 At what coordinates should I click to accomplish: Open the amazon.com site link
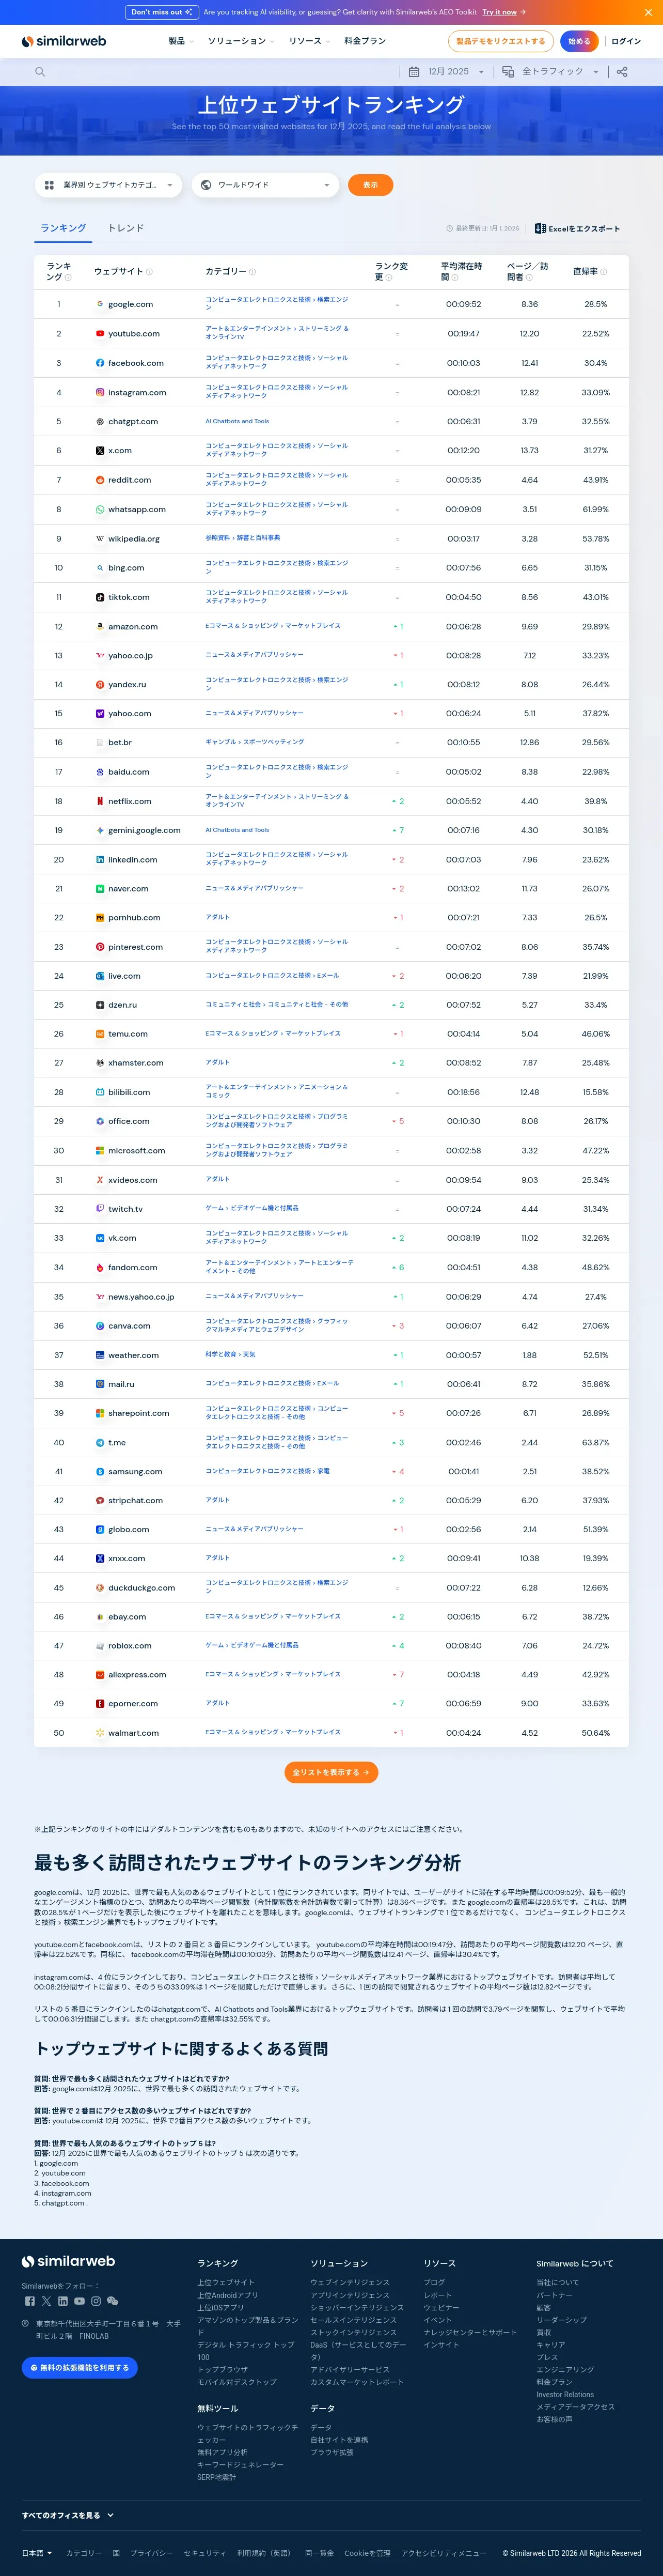click(133, 627)
